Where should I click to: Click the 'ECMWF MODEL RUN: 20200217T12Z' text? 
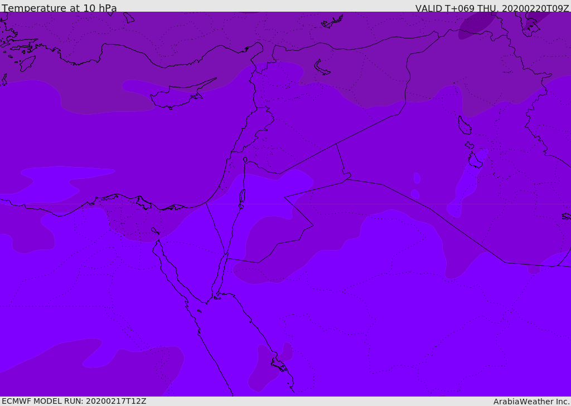pos(74,401)
